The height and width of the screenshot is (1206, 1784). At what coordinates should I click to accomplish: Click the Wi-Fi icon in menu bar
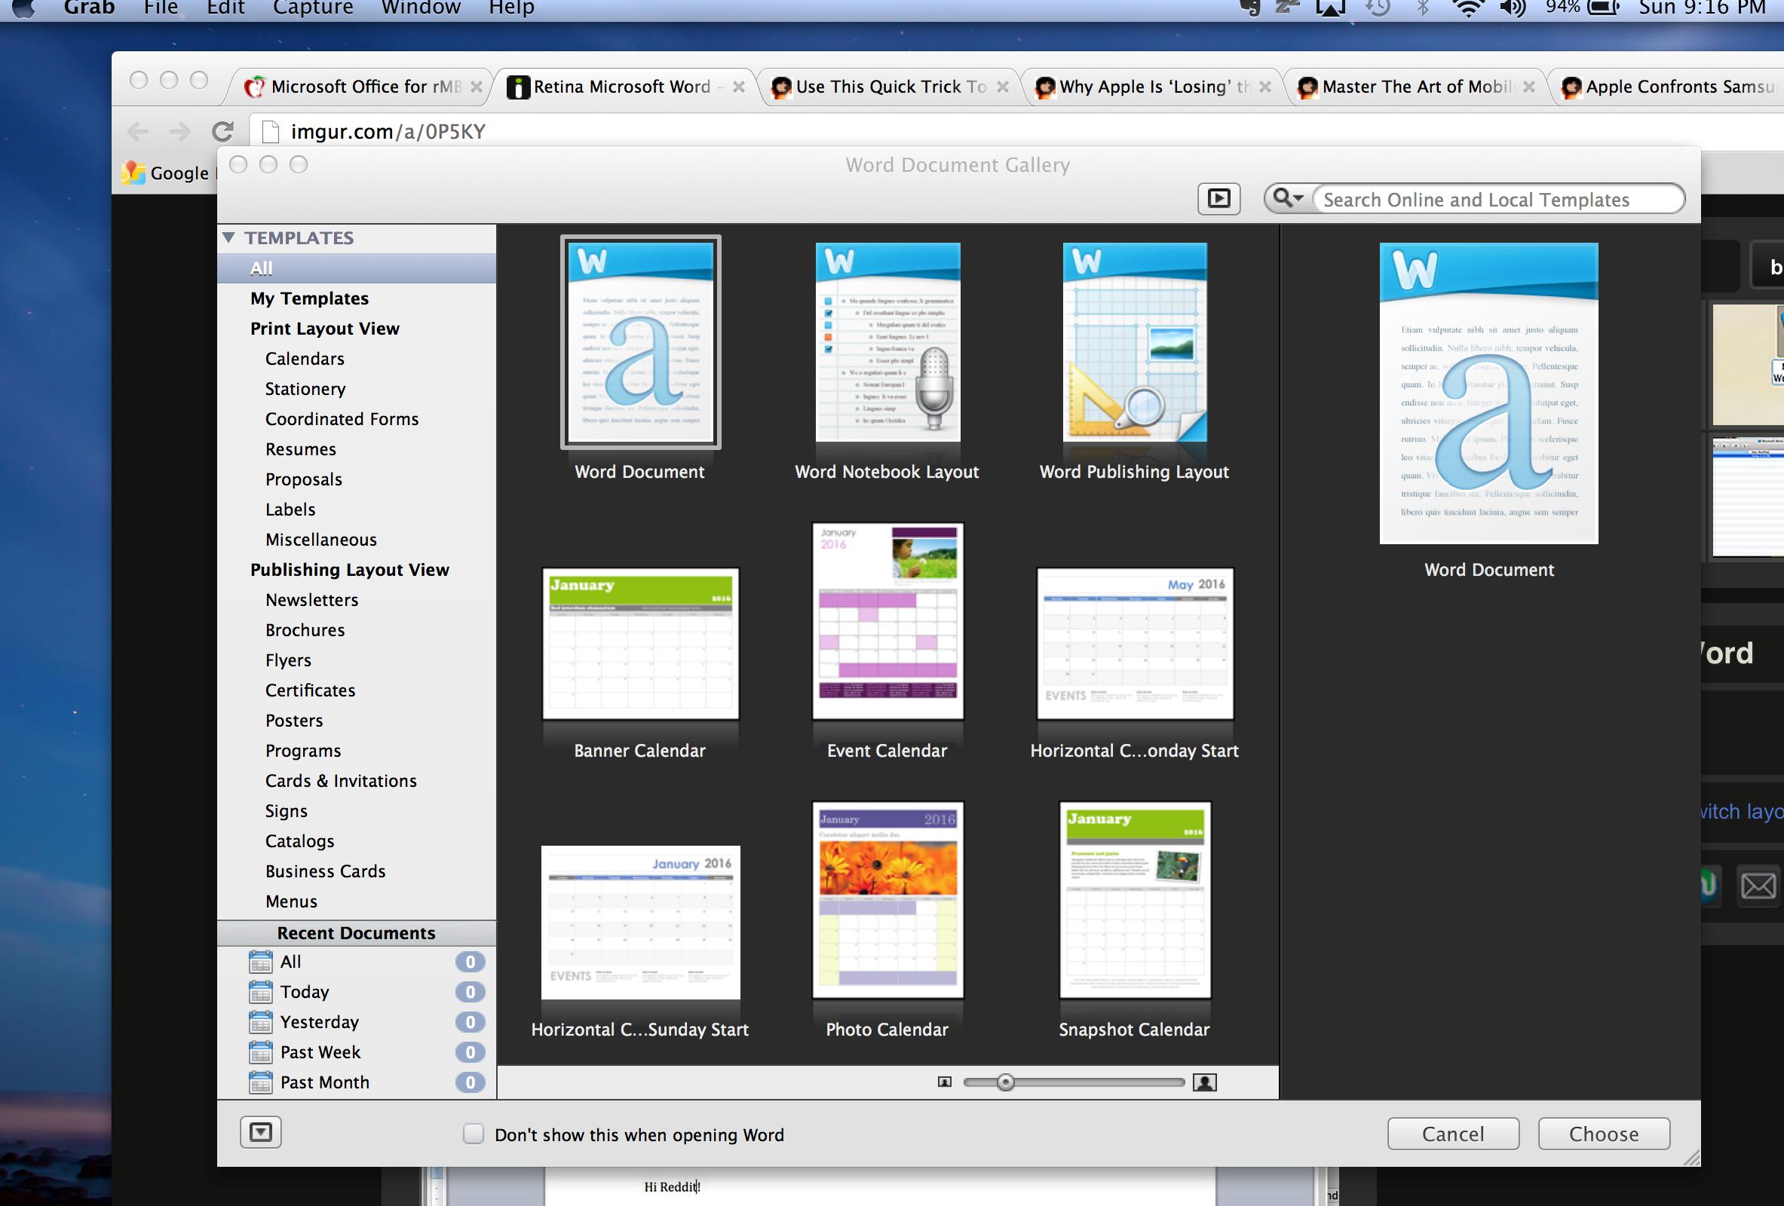[1467, 8]
